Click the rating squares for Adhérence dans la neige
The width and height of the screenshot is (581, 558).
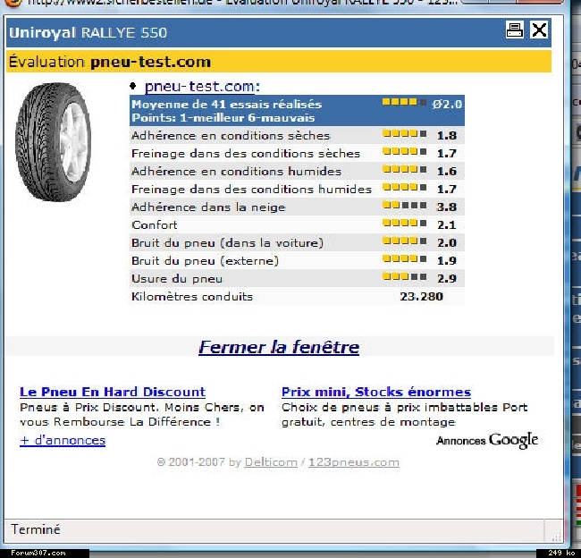404,205
